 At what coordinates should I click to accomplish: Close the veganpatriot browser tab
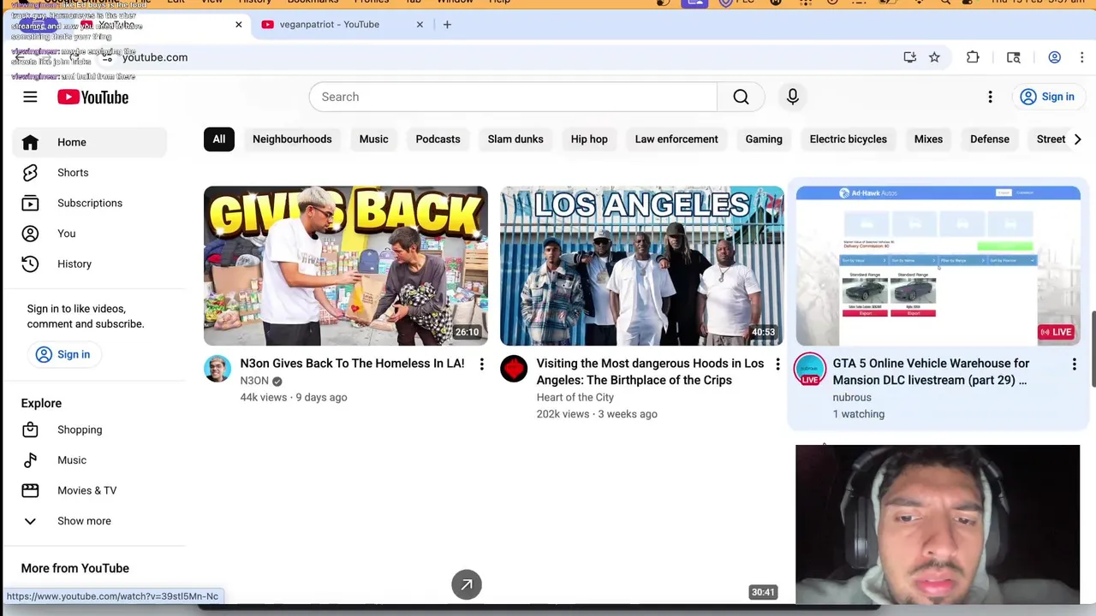420,25
